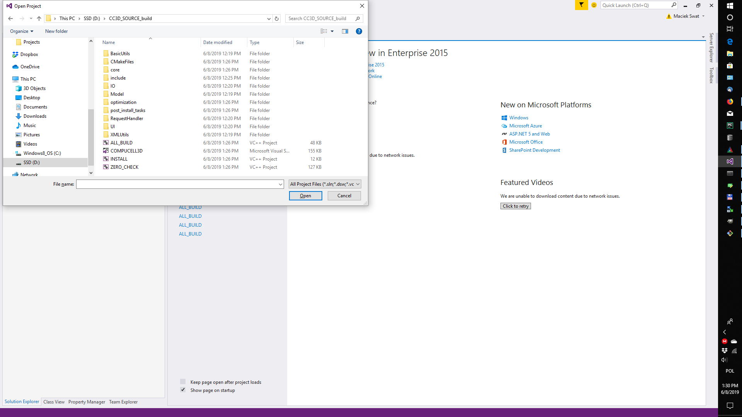Open the change view options arrow

click(332, 31)
